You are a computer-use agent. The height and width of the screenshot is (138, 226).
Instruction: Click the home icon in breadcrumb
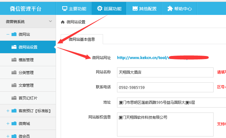63,22
